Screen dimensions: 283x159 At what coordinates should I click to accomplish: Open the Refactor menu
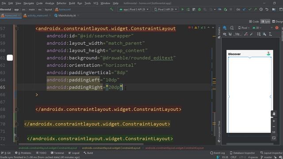(x=61, y=3)
